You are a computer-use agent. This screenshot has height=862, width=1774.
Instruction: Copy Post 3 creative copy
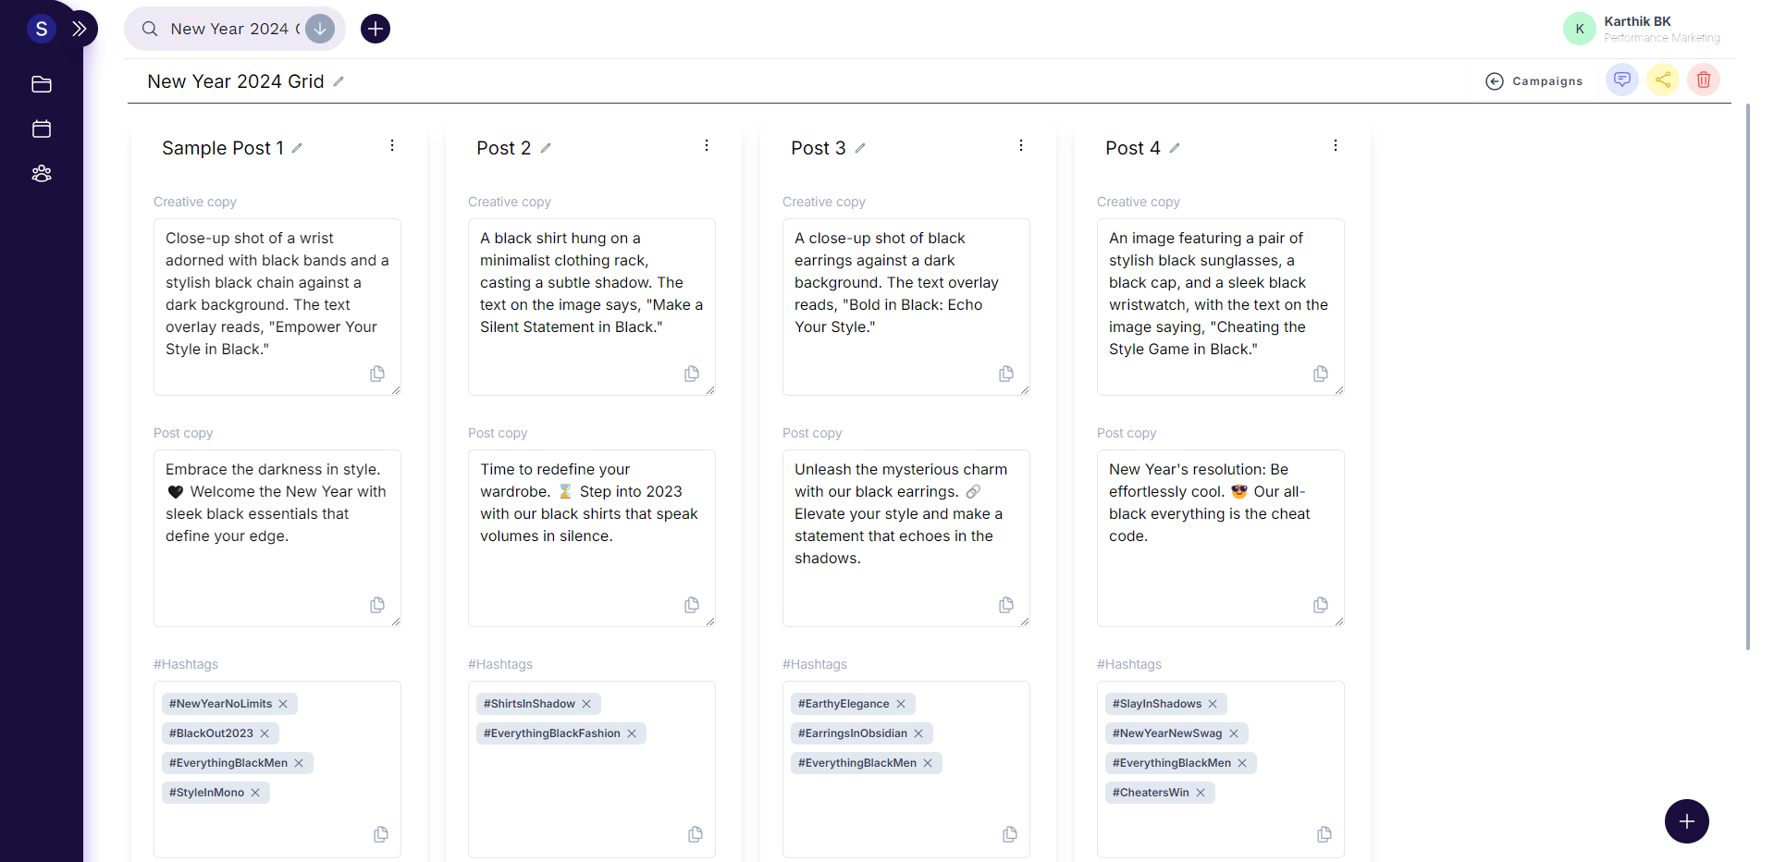[1006, 374]
